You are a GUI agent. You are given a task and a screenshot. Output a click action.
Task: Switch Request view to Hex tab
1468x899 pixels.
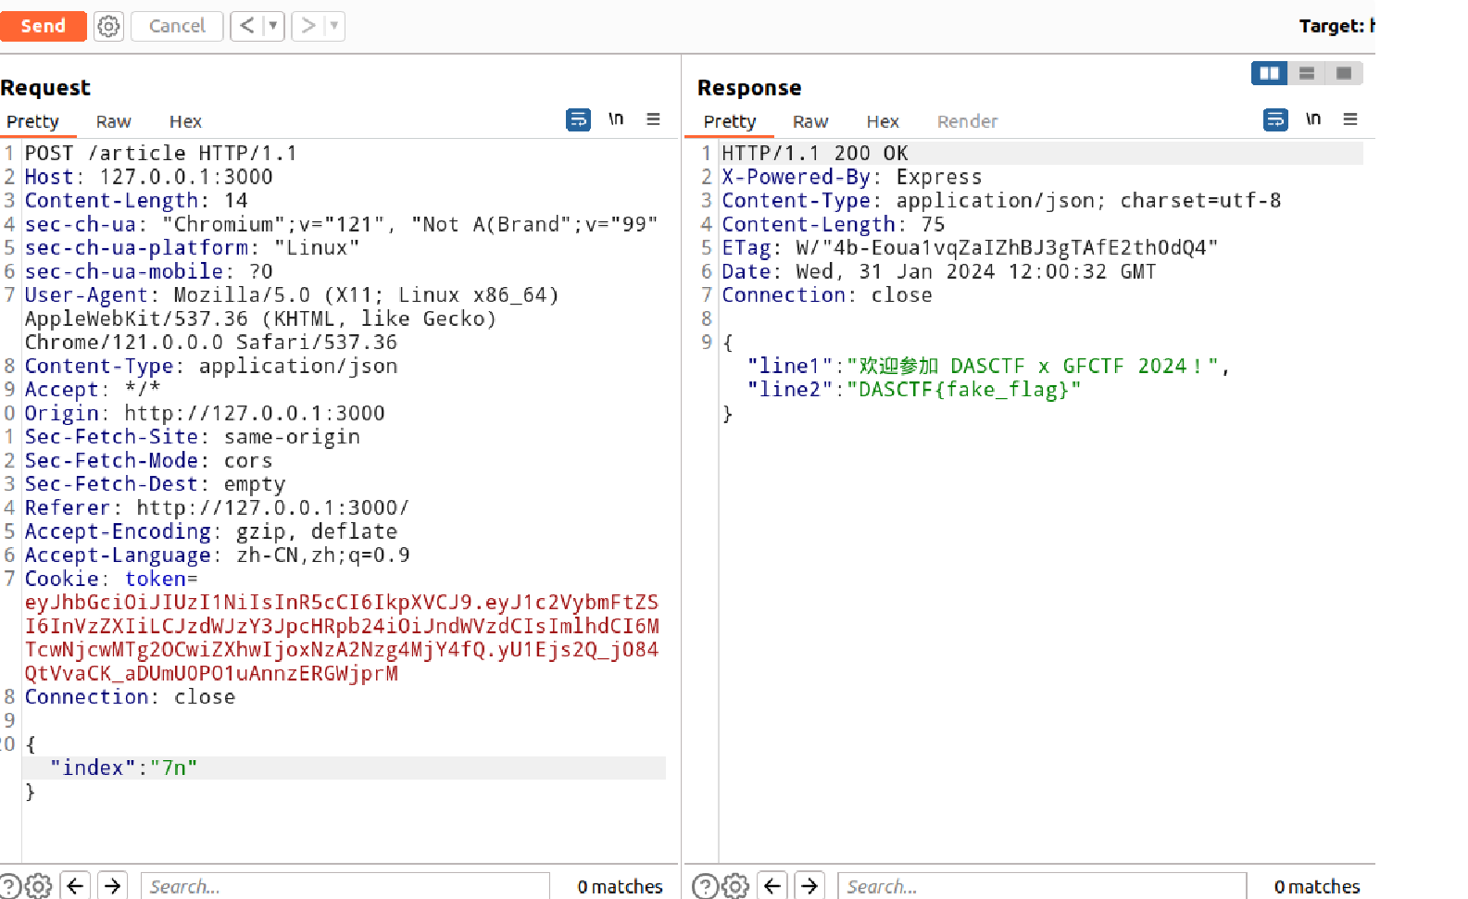tap(185, 121)
